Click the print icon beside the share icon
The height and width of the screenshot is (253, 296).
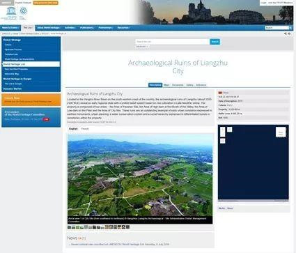click(289, 33)
